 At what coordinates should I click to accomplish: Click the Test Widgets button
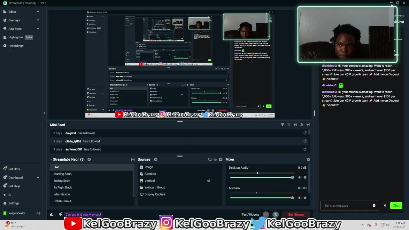point(250,215)
